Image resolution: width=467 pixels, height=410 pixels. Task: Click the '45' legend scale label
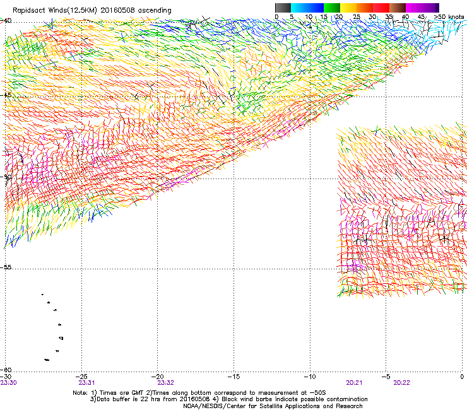(x=421, y=17)
